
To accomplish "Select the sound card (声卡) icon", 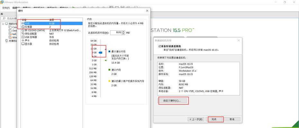I will click(23, 40).
